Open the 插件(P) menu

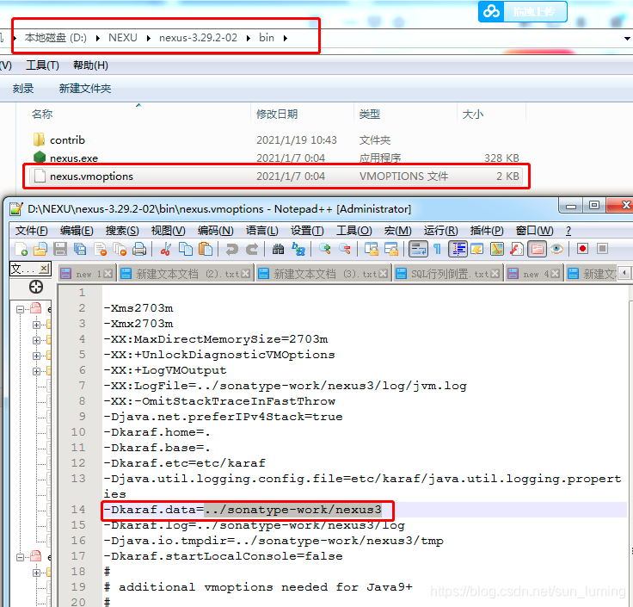[x=487, y=231]
